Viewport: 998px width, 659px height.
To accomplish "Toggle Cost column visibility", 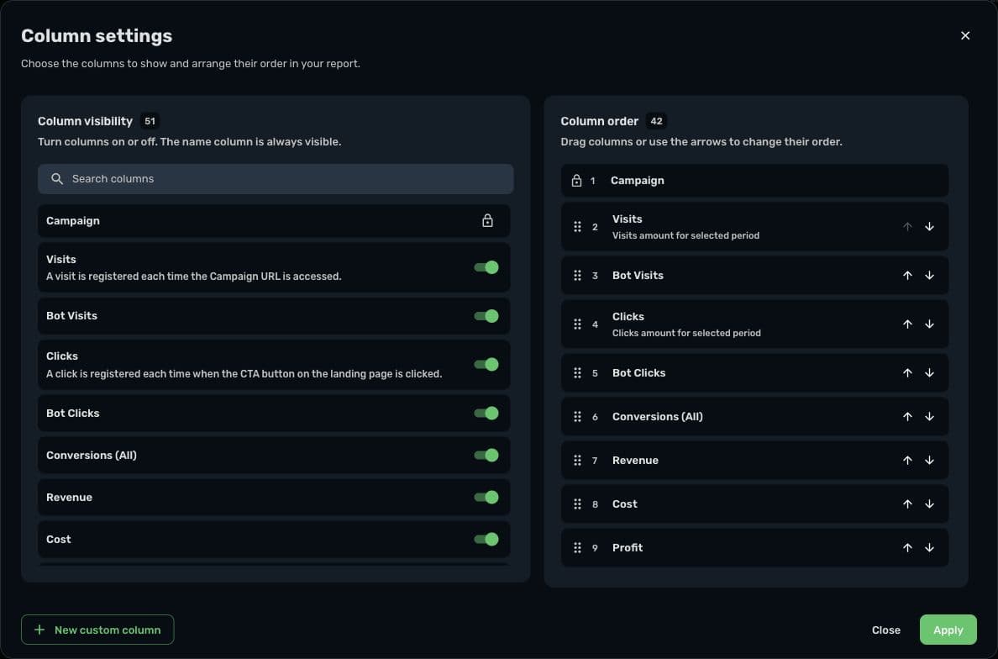I will click(x=486, y=540).
